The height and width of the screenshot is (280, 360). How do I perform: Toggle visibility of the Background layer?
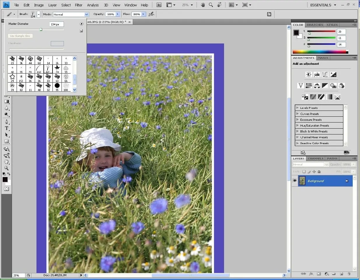295,181
